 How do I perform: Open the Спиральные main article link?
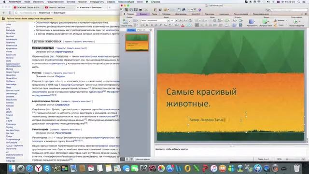pyautogui.click(x=62, y=105)
